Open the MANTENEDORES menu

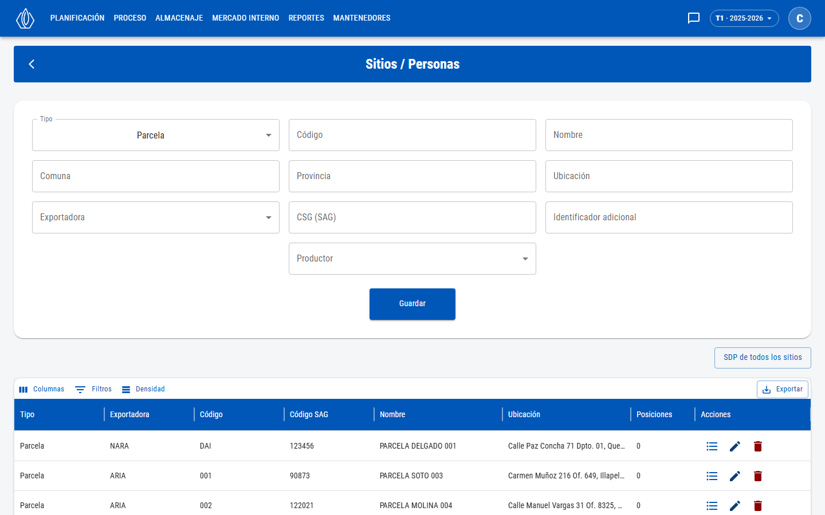click(x=362, y=18)
